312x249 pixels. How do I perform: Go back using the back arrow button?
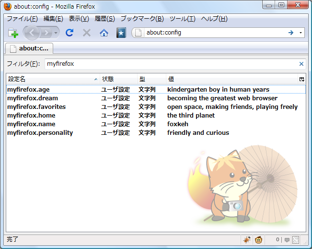(x=32, y=33)
